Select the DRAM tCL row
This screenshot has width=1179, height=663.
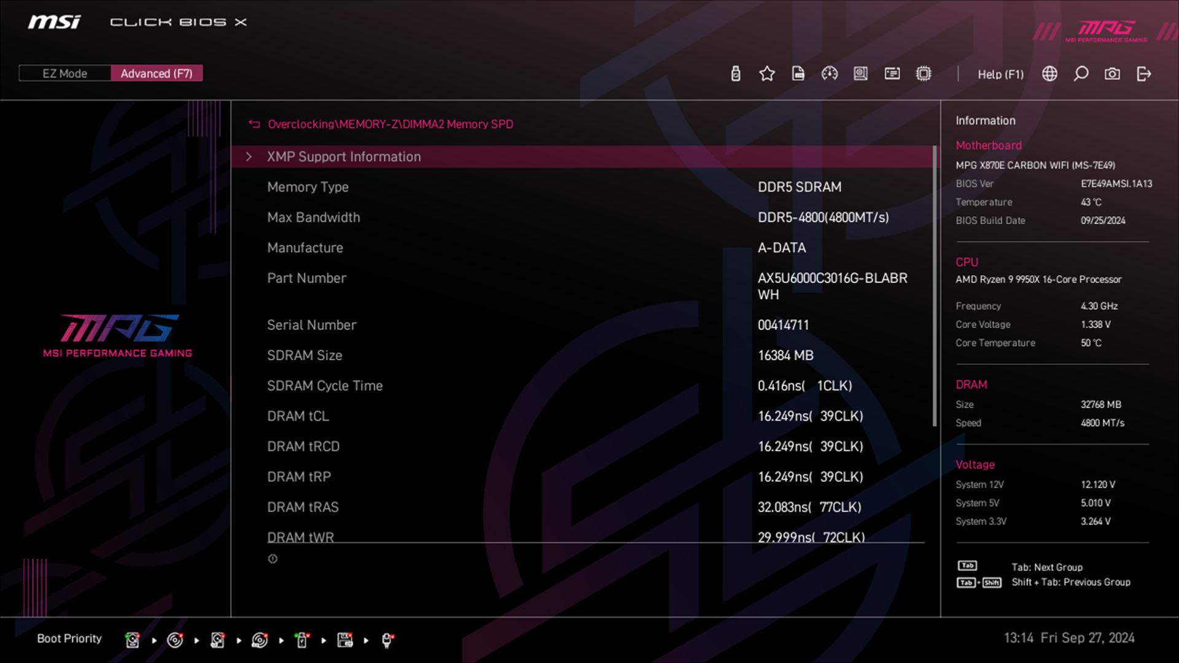point(582,416)
